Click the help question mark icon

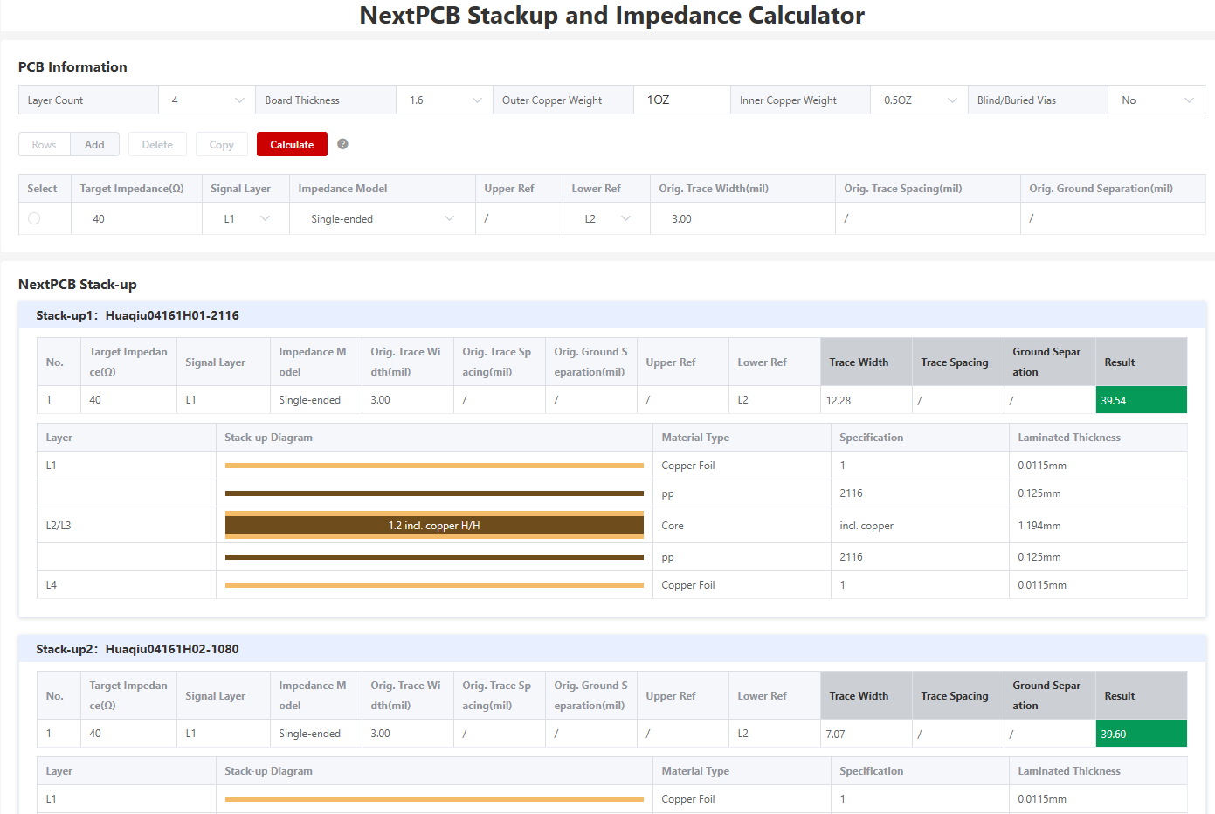click(x=342, y=144)
